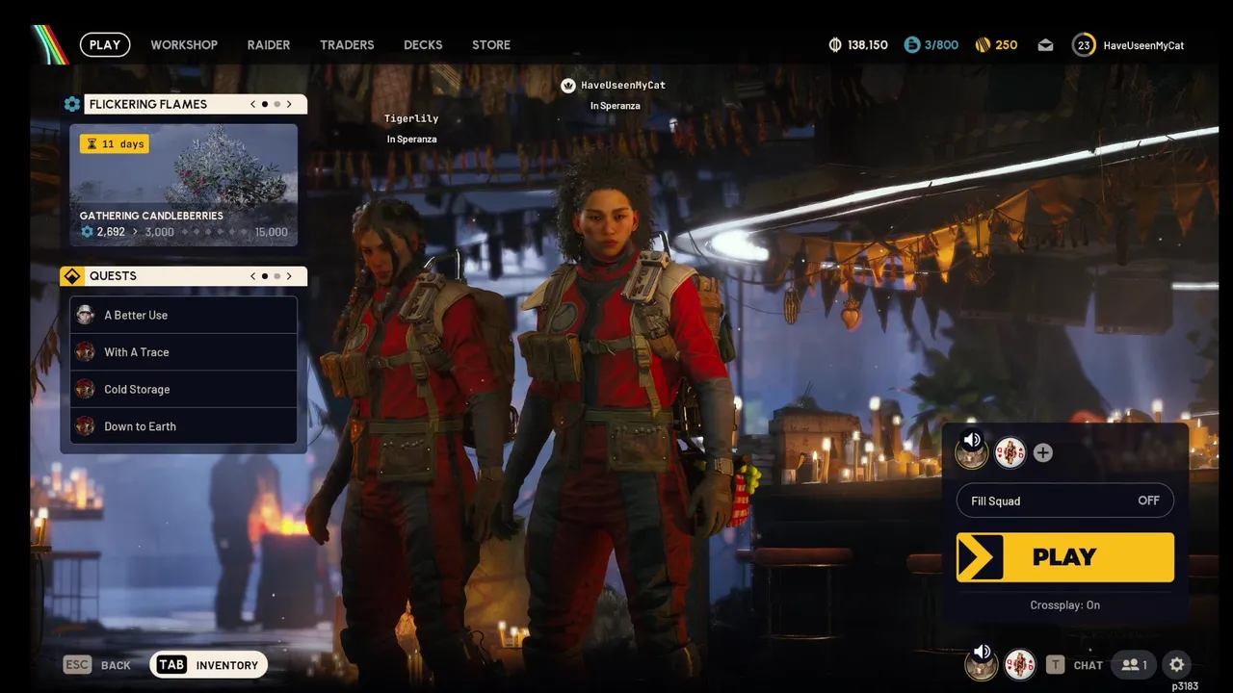Click the playing-card avatar in bottom bar
Viewport: 1233px width, 693px height.
1020,664
